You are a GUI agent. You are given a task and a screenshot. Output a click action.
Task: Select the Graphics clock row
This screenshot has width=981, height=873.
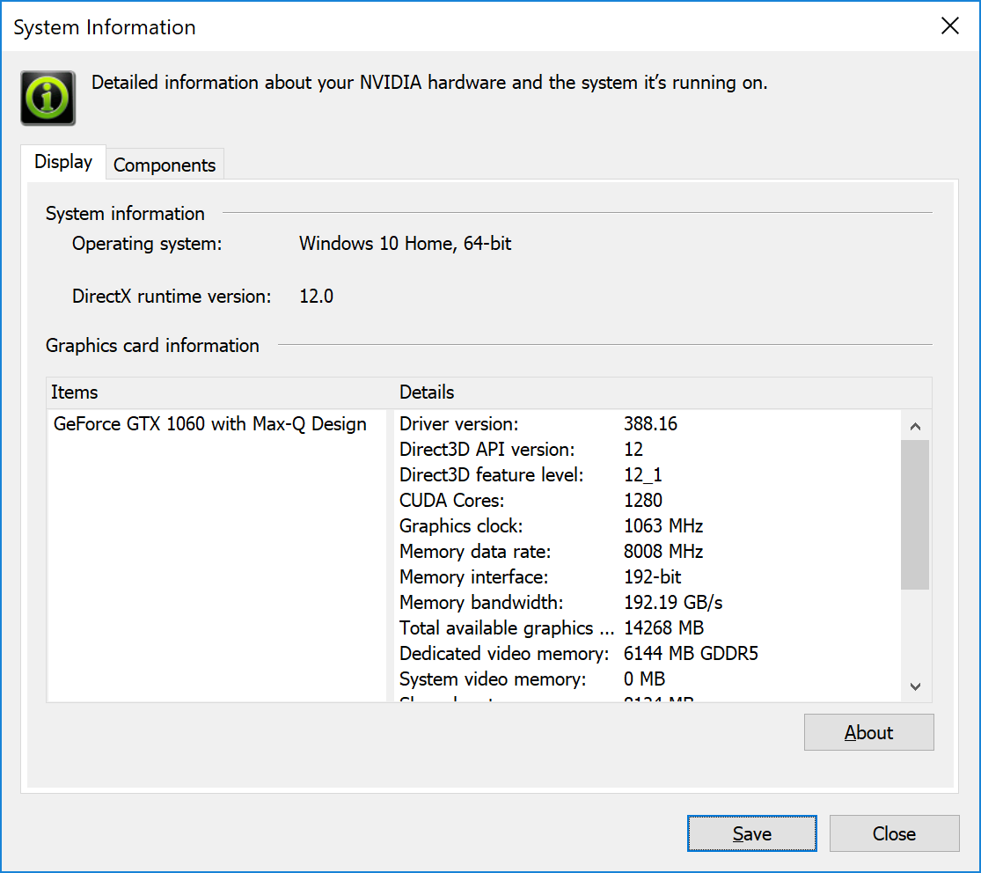[x=648, y=526]
